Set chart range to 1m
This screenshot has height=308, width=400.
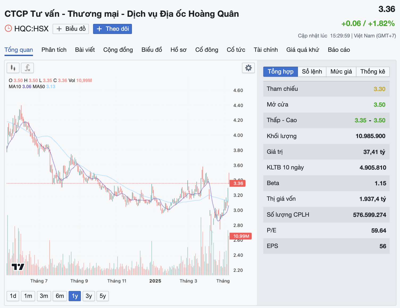coord(28,296)
